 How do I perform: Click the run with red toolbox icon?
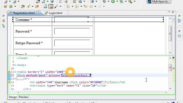(130, 1)
